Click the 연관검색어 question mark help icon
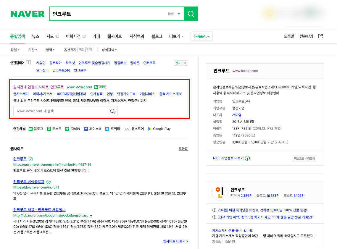Viewport: 337px width, 249px height. 28,63
